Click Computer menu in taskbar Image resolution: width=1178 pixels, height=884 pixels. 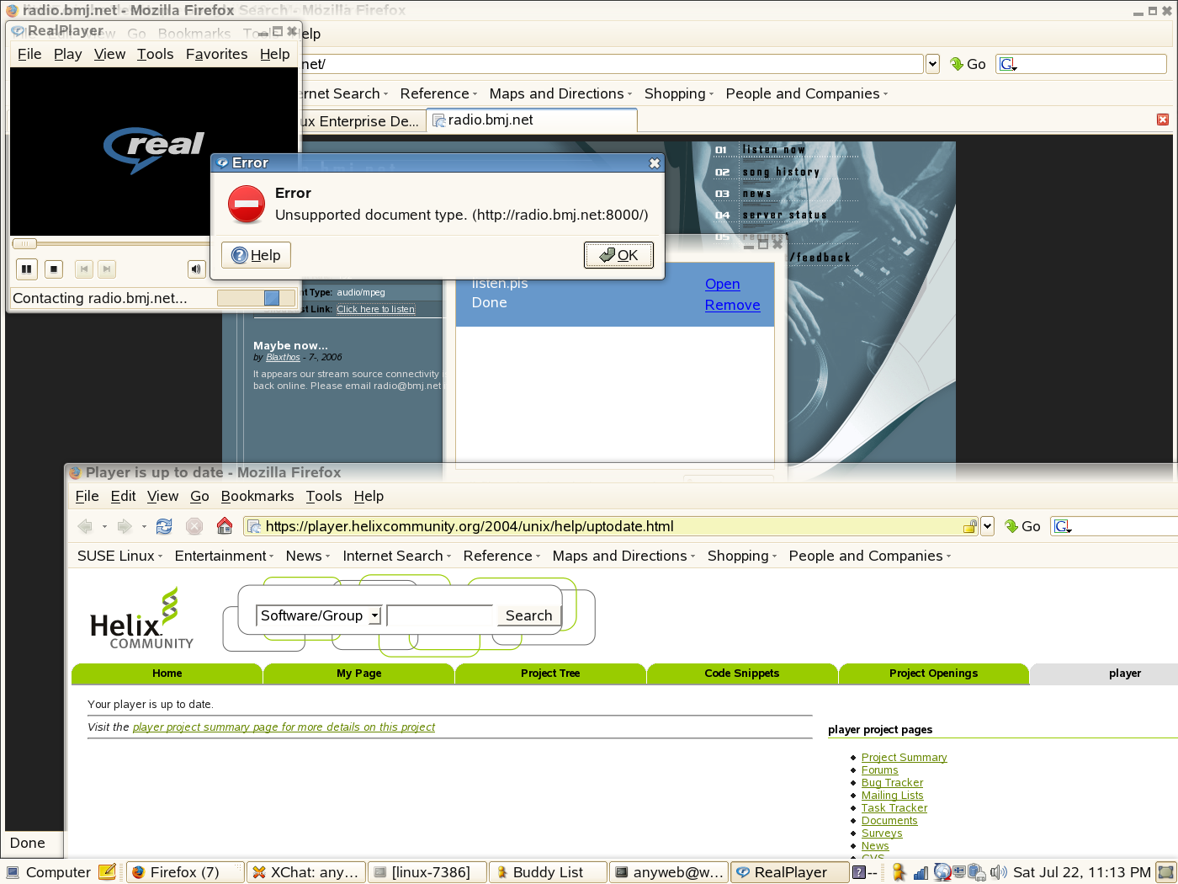pyautogui.click(x=49, y=872)
